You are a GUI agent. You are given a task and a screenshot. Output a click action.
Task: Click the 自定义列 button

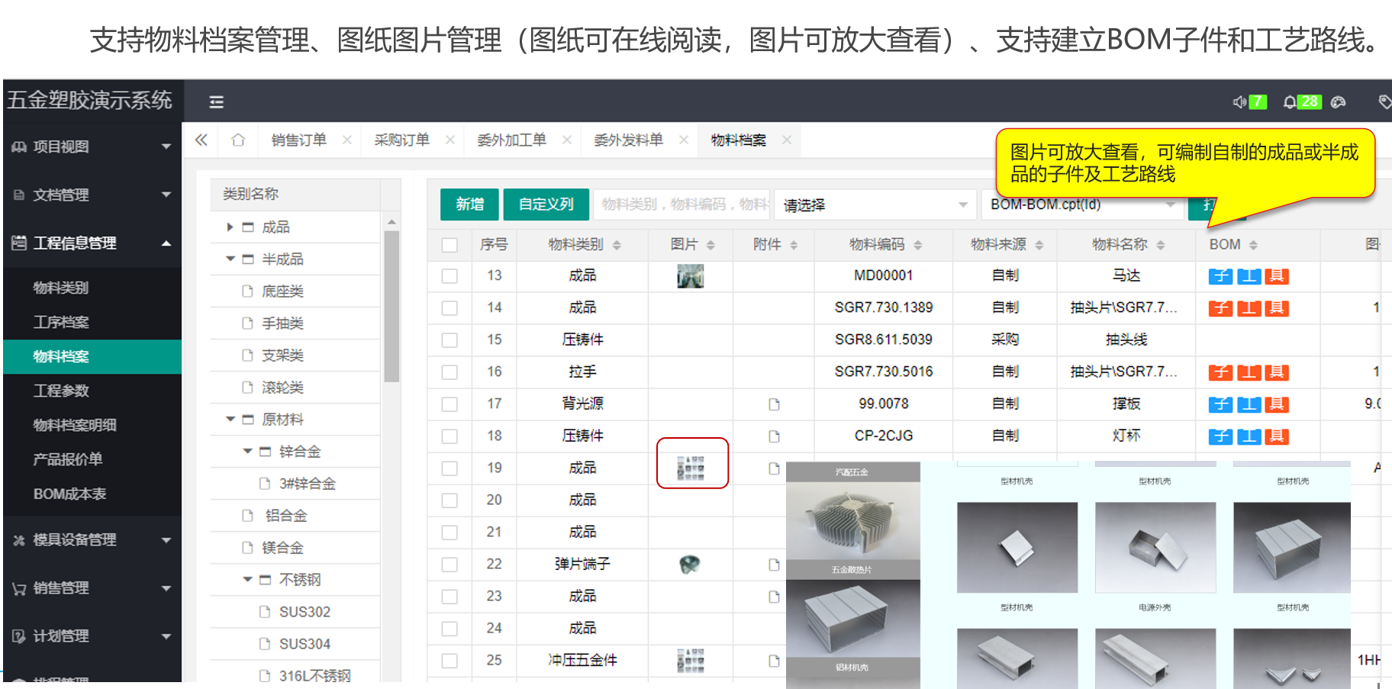[x=546, y=204]
